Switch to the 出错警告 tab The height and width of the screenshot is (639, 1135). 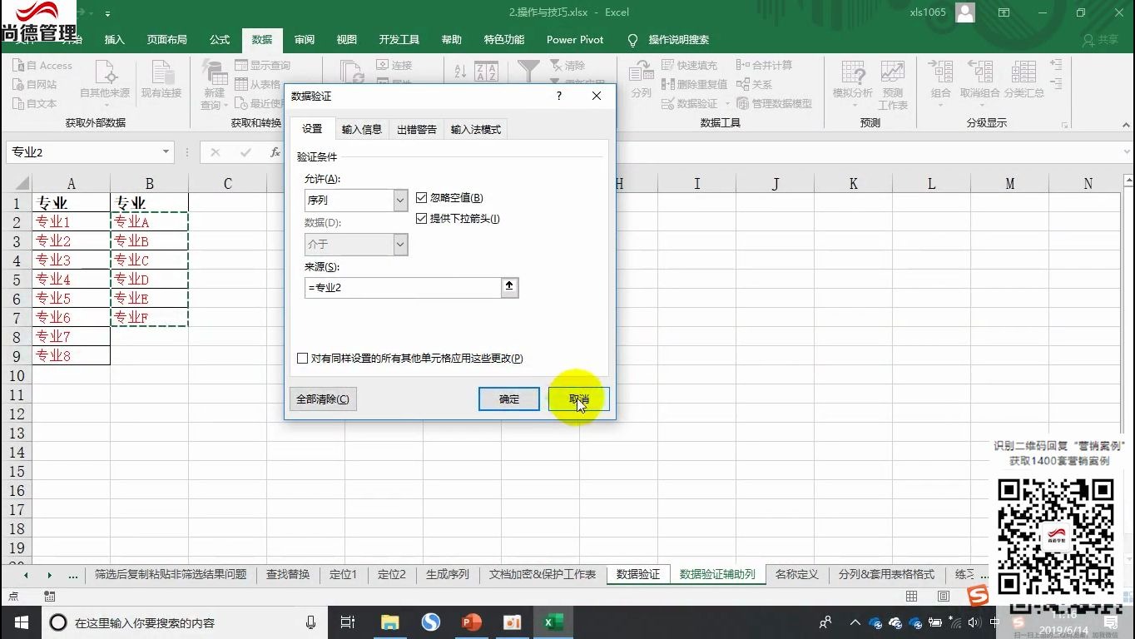pos(416,129)
